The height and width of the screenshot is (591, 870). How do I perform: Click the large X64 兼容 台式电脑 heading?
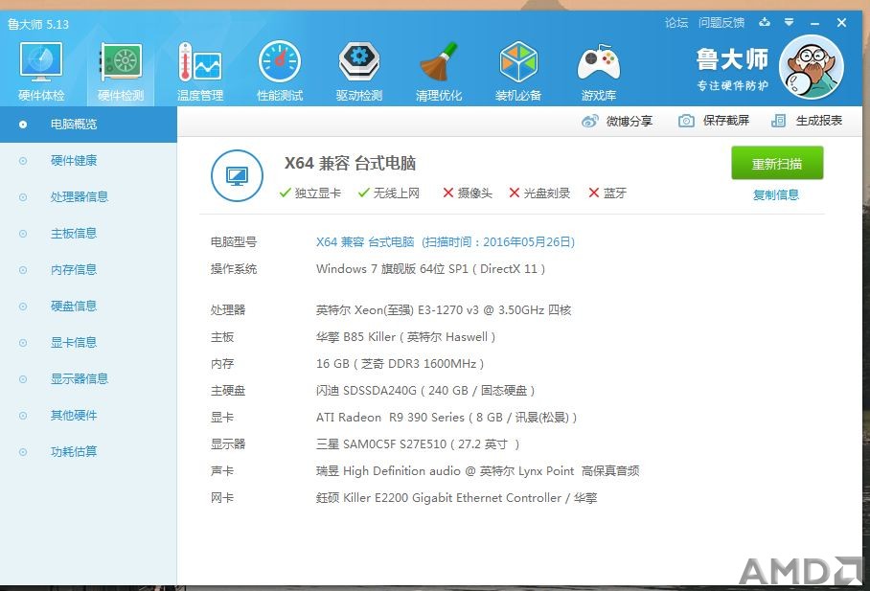click(350, 163)
